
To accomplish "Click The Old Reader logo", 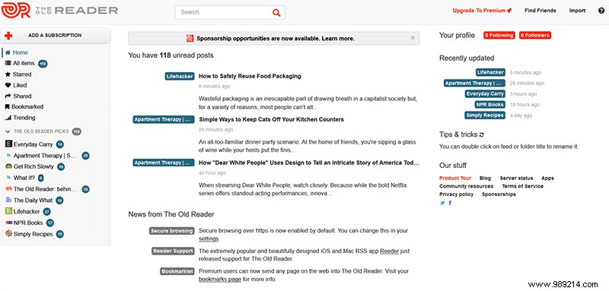I will pyautogui.click(x=59, y=11).
